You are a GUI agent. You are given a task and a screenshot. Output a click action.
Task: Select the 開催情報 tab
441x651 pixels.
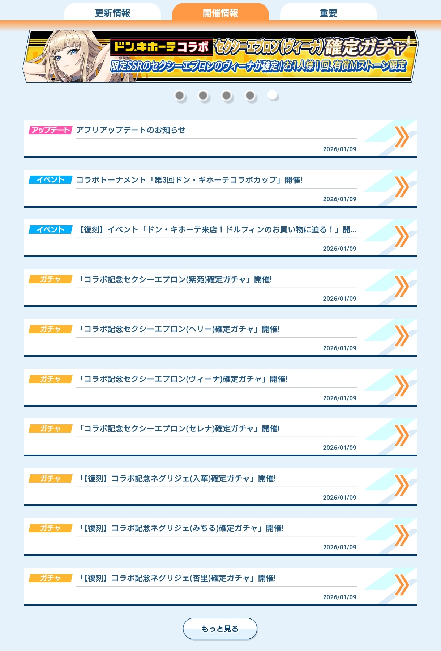click(x=220, y=13)
